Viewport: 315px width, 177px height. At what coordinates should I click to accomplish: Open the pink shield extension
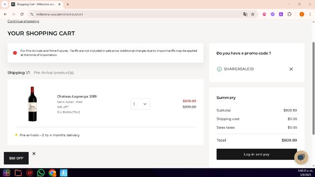point(264,14)
